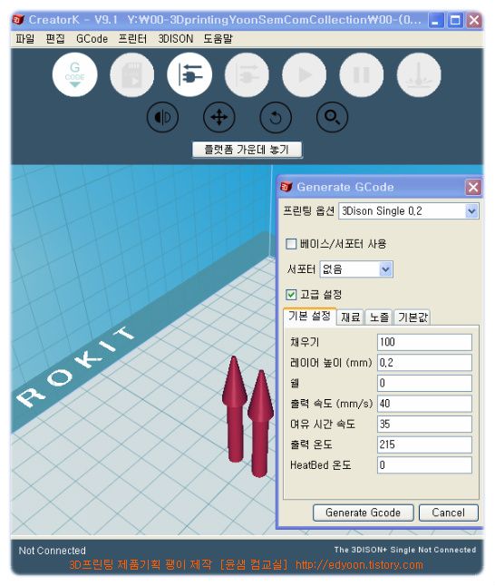
Task: Click the Generate Gcode button
Action: 364,513
